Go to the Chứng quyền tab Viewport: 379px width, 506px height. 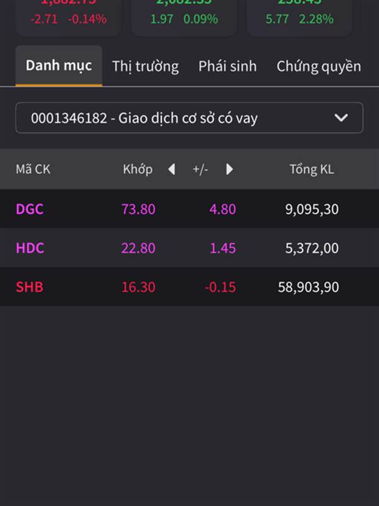318,66
